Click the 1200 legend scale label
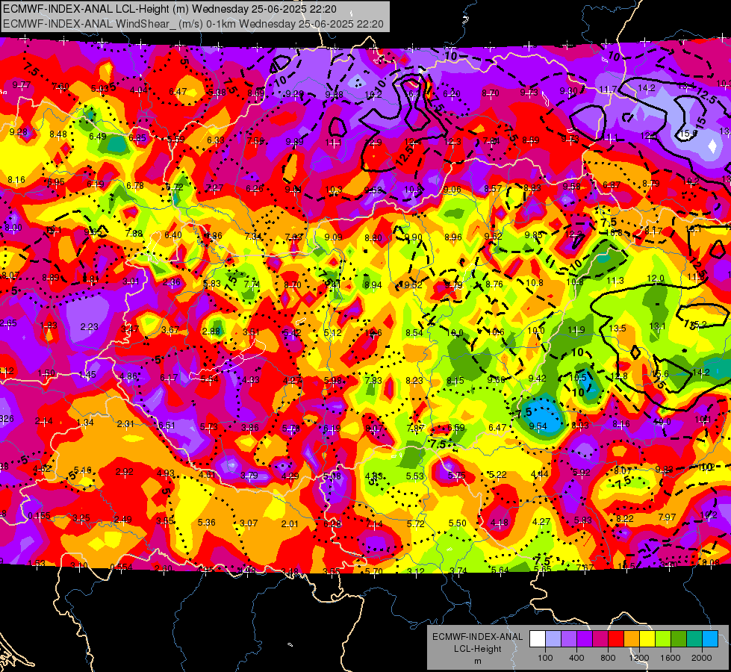The width and height of the screenshot is (731, 672). [x=638, y=658]
